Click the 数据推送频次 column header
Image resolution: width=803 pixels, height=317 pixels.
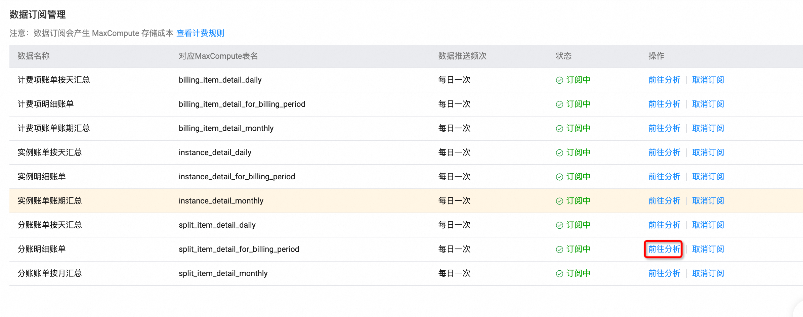[x=462, y=56]
